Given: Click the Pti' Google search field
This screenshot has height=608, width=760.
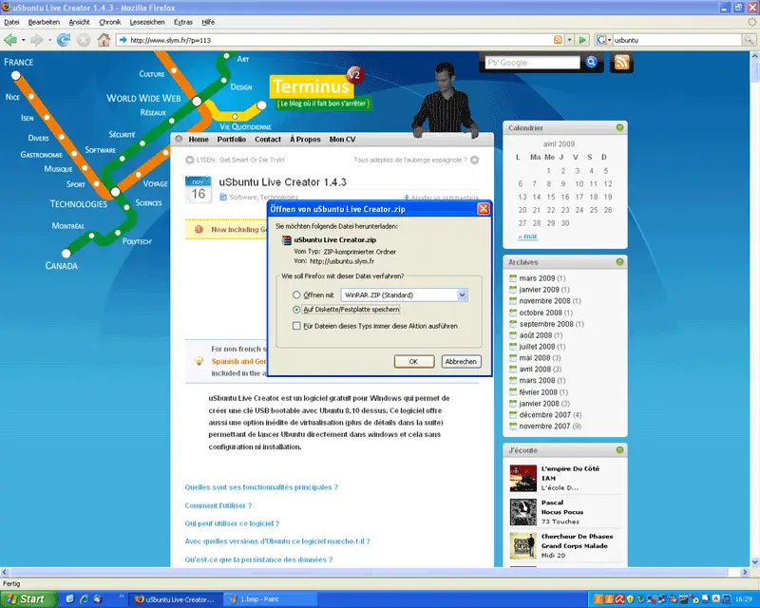Looking at the screenshot, I should [x=532, y=63].
